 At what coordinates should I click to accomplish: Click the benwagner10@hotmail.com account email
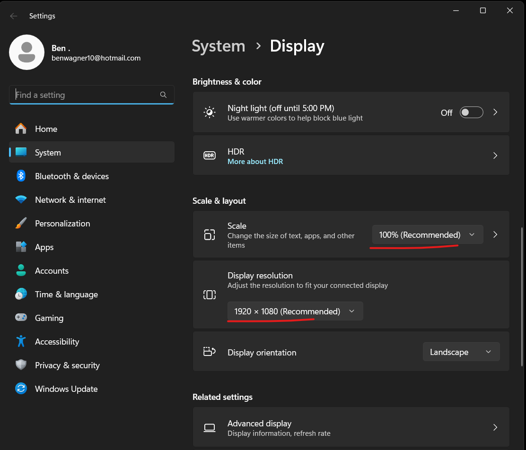click(x=96, y=58)
